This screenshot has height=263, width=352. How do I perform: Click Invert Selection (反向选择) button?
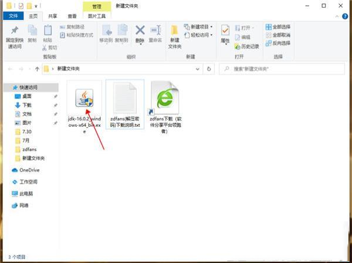click(x=277, y=43)
